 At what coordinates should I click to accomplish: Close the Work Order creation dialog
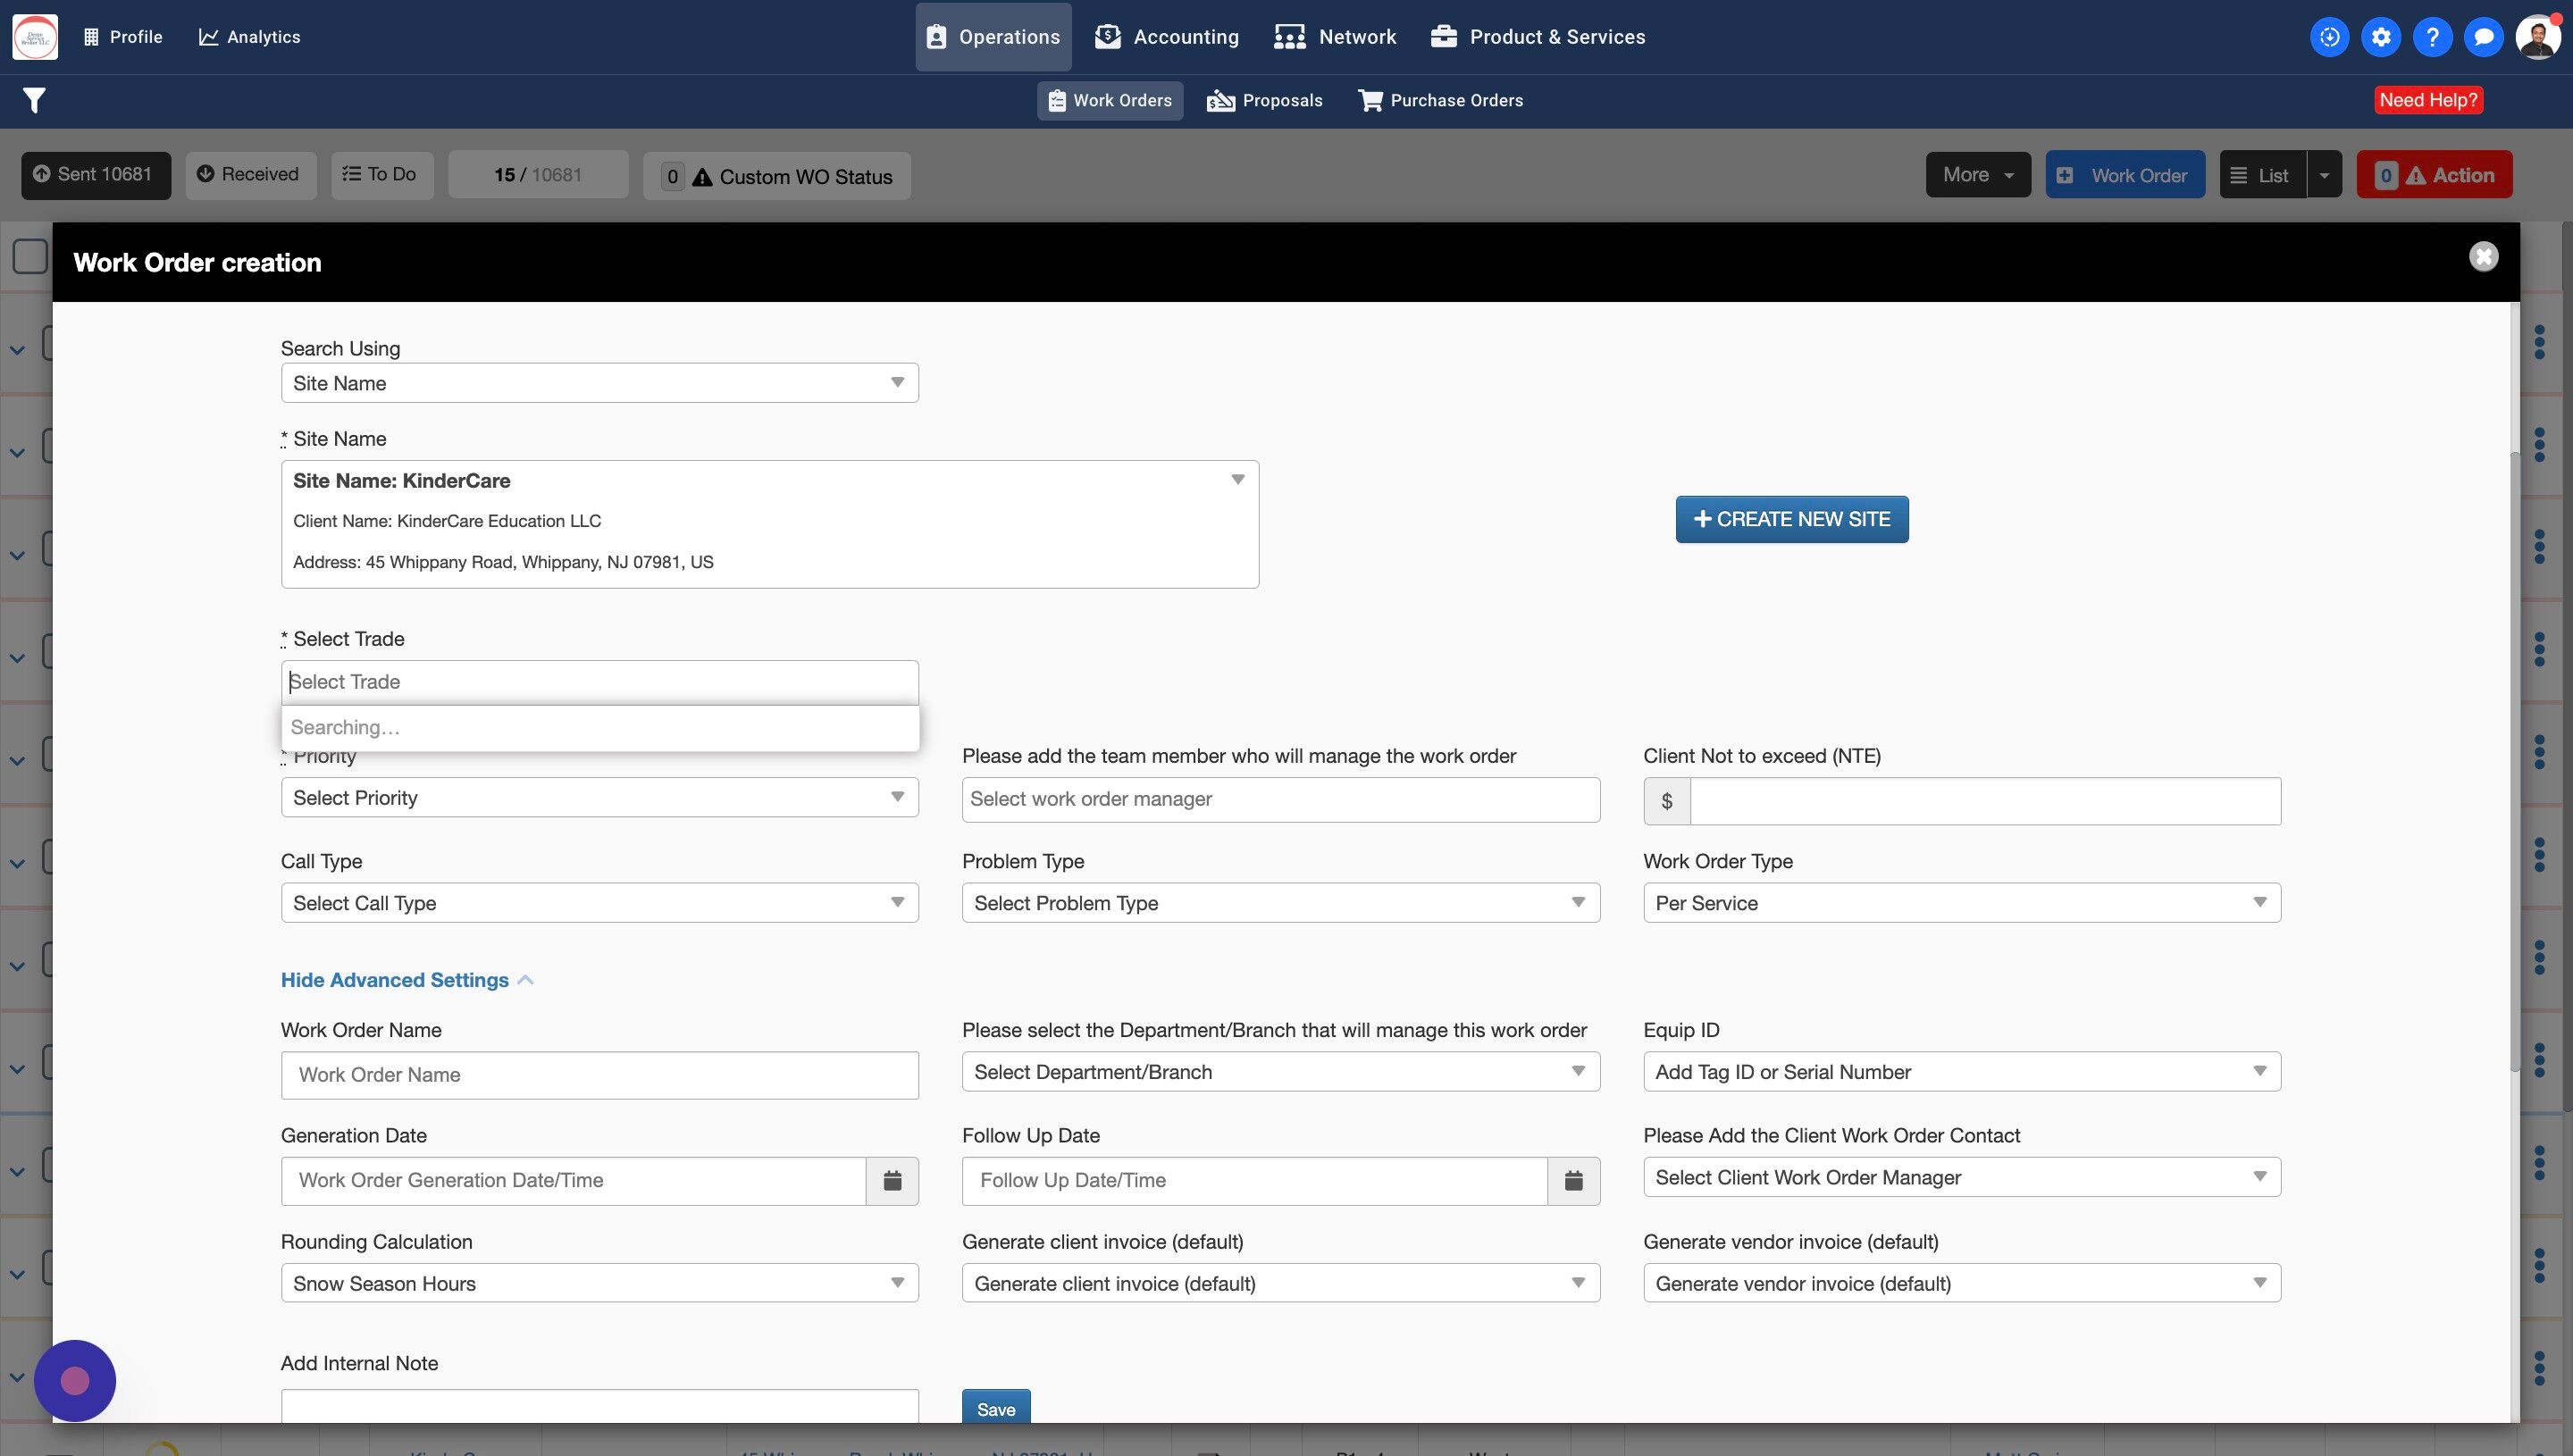click(2483, 257)
